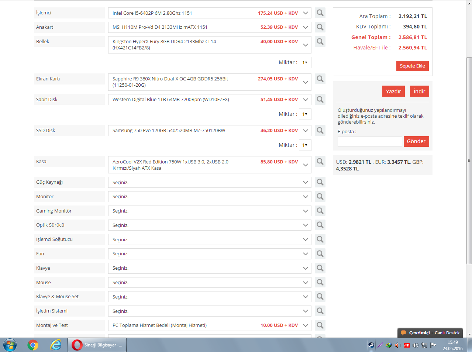Open Montaj ve Test dropdown
Viewport: 472px width, 352px height.
(x=210, y=325)
